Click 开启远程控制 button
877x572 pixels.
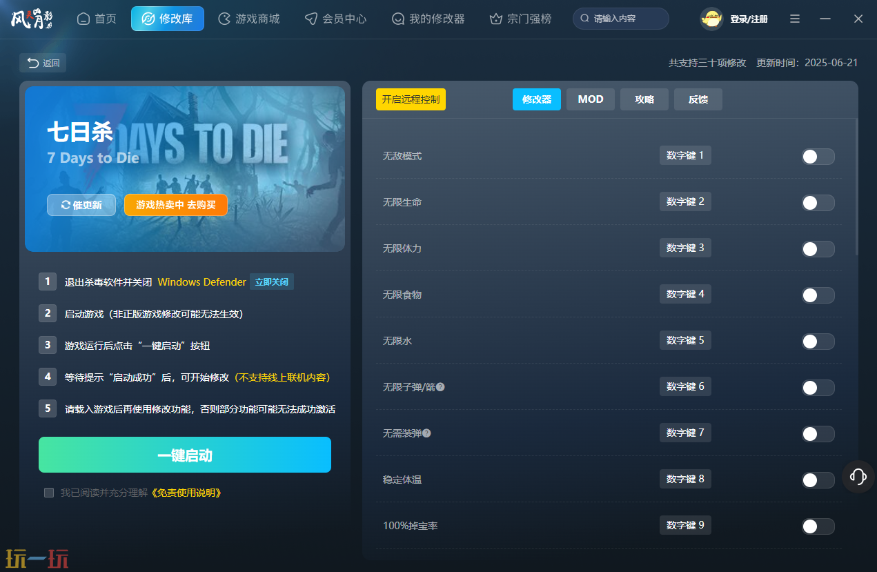[x=411, y=99]
